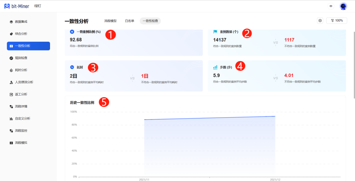Click the 2021/12 point on the chart line
This screenshot has height=181, width=355.
275,116
